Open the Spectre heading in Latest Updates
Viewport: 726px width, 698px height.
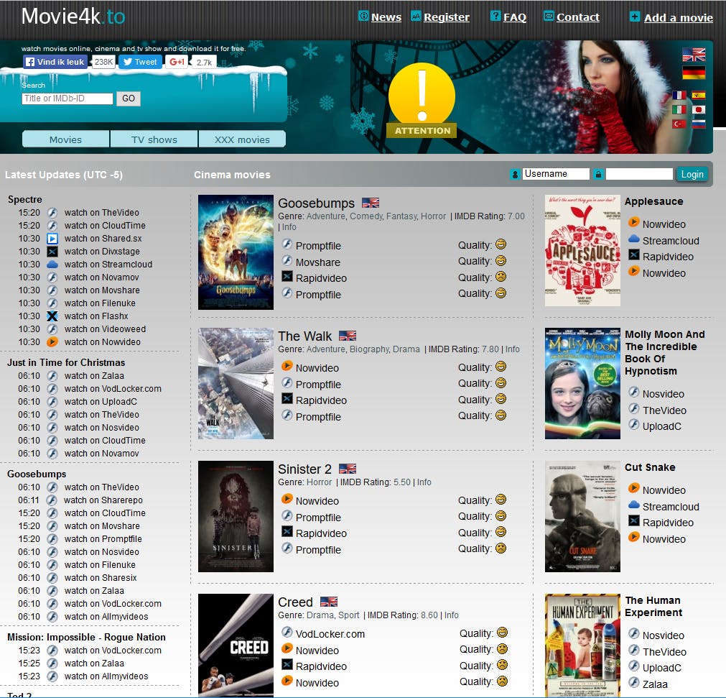(25, 199)
